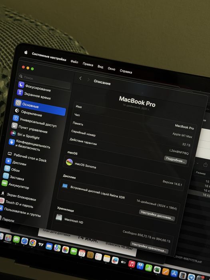
Task: Open Keynote from the Dock
Action: (x=140, y=266)
